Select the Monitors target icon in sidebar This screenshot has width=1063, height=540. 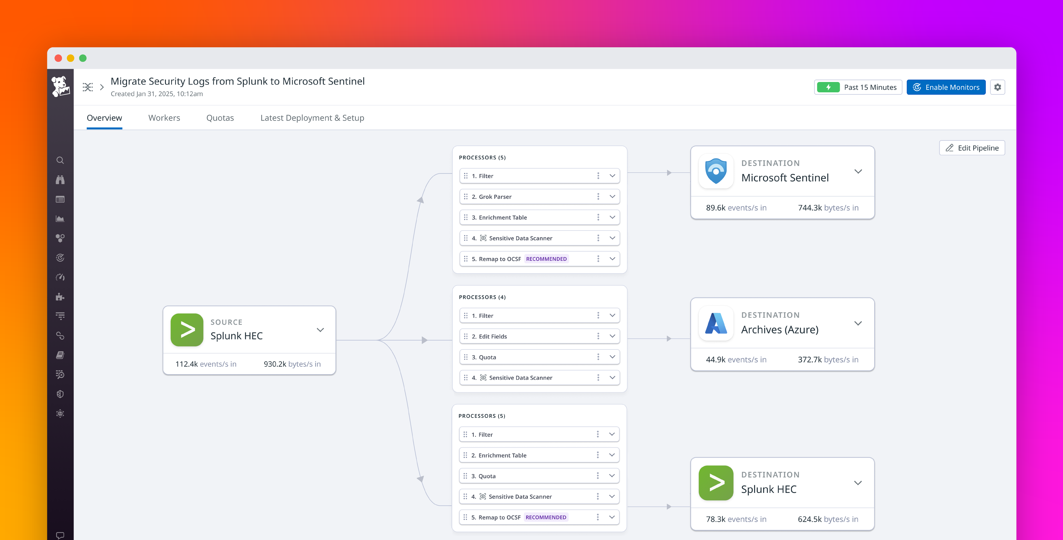60,258
